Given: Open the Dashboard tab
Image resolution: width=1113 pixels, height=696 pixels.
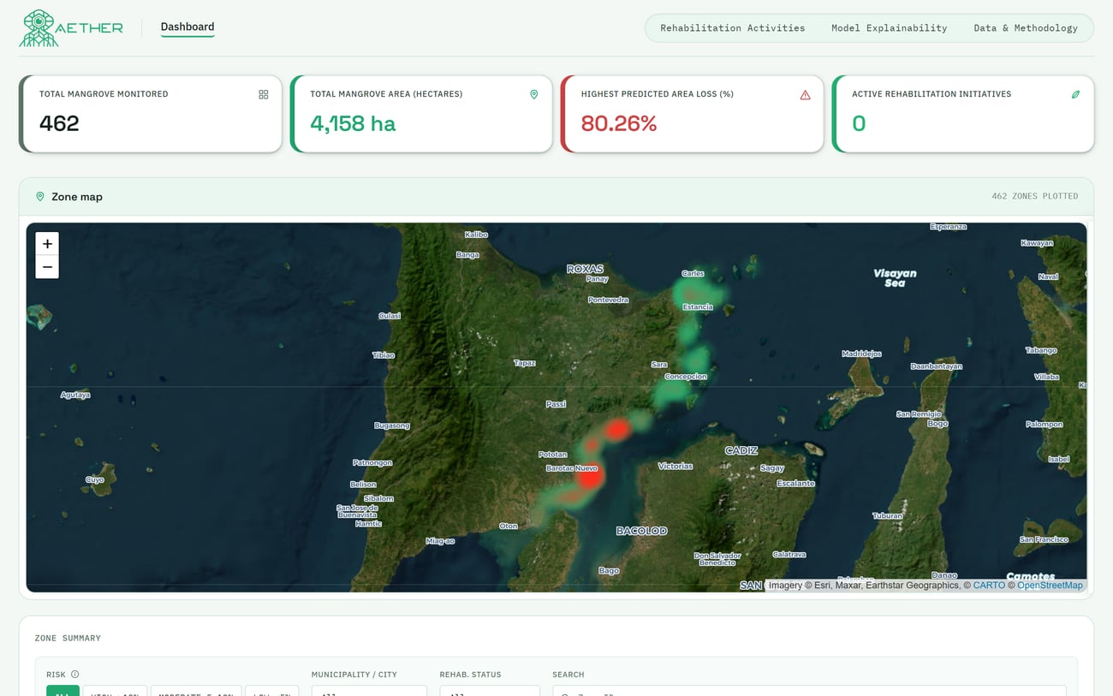Looking at the screenshot, I should [x=187, y=27].
